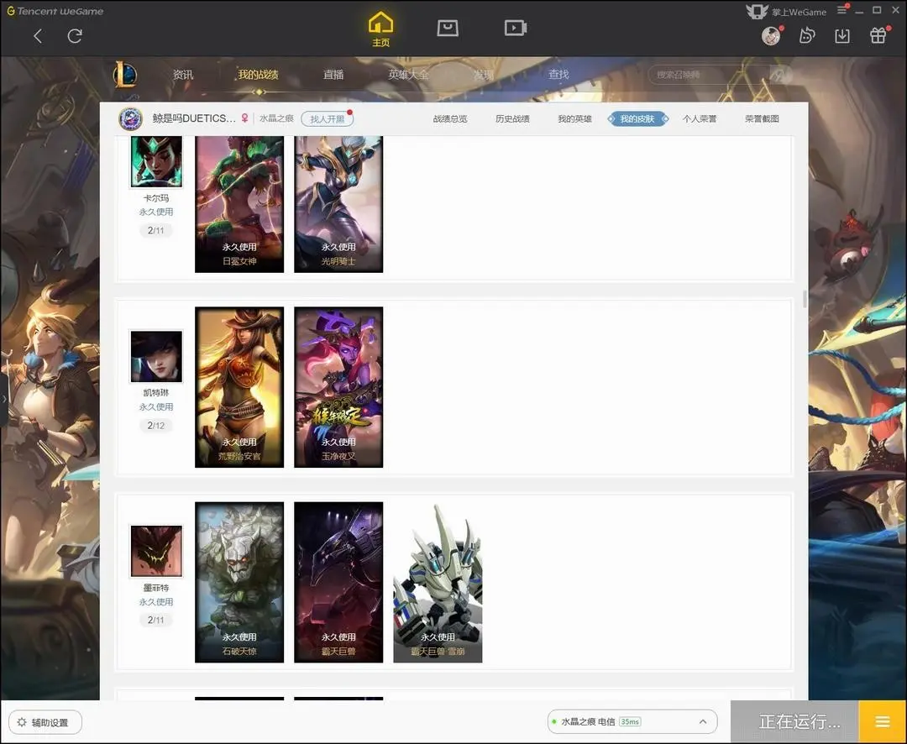Open the 玉净夜叉 skin card

point(338,387)
